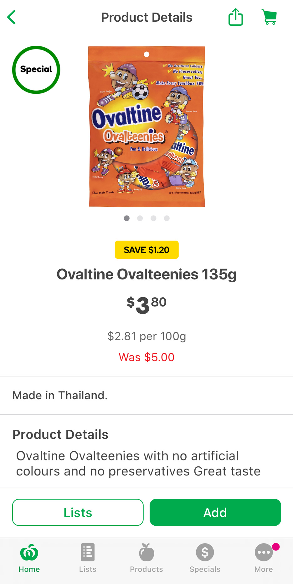Screen dimensions: 293x584
Task: Tap the SAVE $1.20 yellow badge
Action: pos(146,250)
